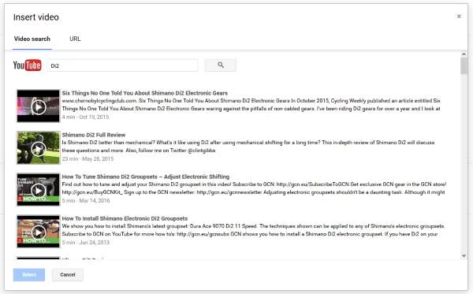This screenshot has width=473, height=294.
Task: Switch to the URL tab
Action: [75, 39]
